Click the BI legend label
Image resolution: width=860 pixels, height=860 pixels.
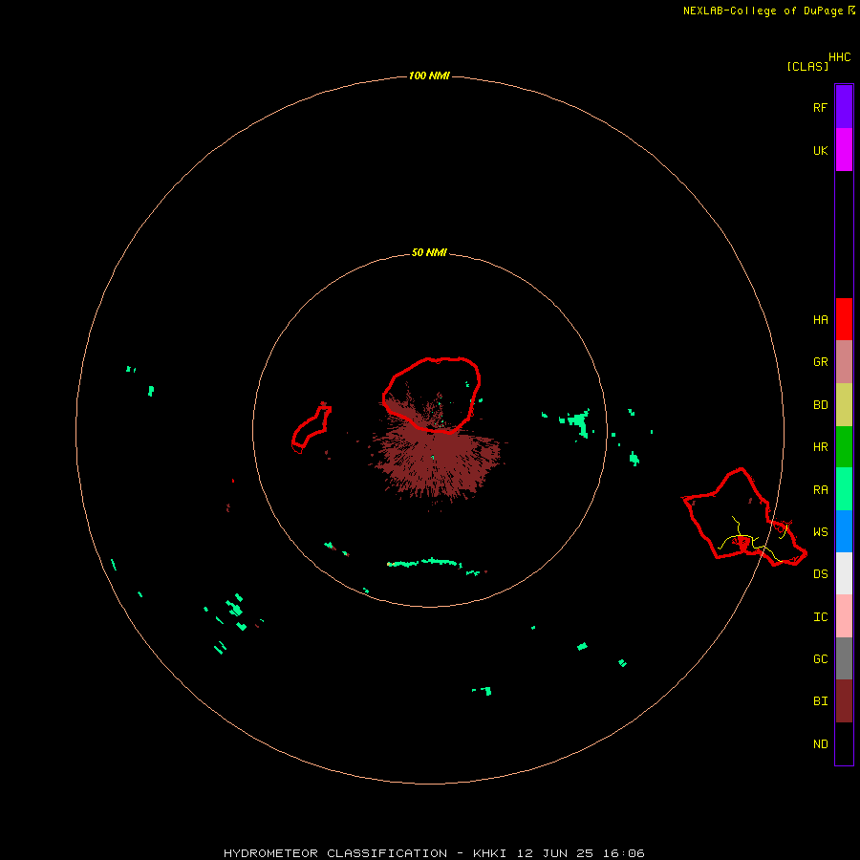pos(820,701)
